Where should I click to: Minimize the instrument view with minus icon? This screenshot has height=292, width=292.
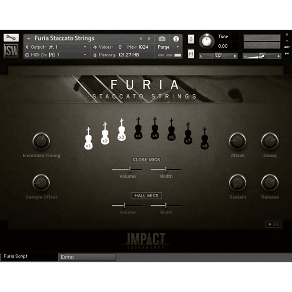(x=287, y=41)
